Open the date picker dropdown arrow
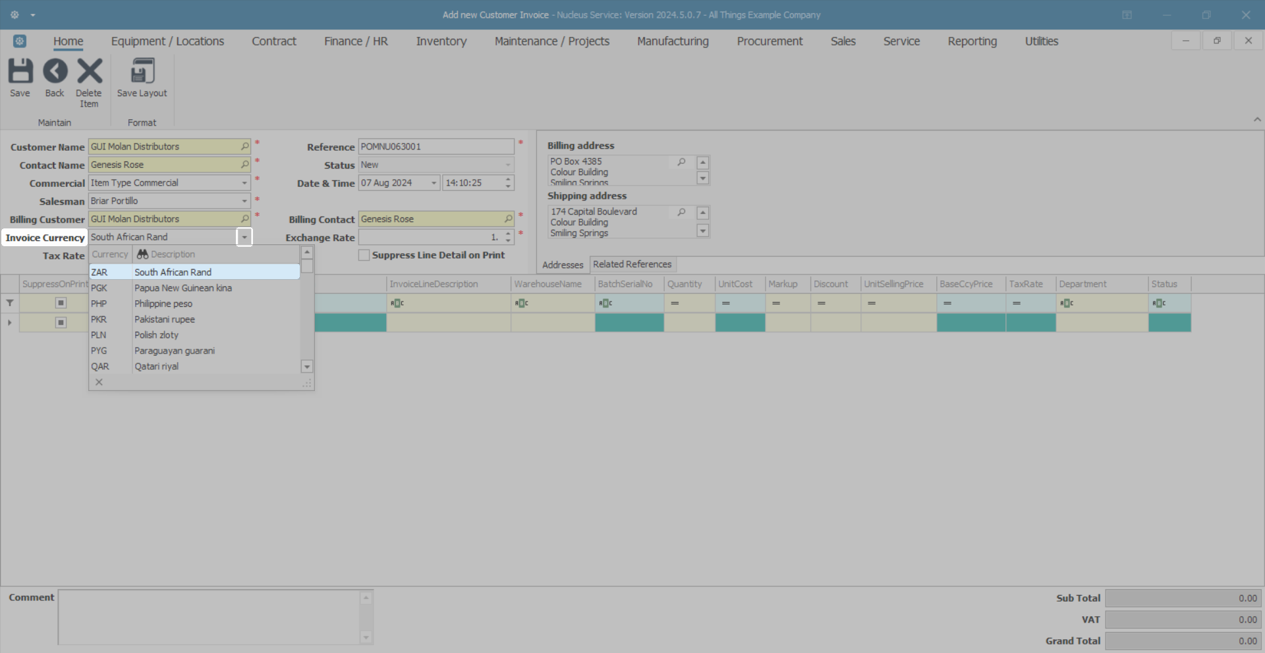1265x653 pixels. tap(434, 182)
